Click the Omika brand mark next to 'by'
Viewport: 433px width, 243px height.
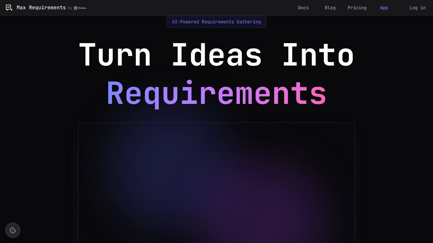pos(76,8)
